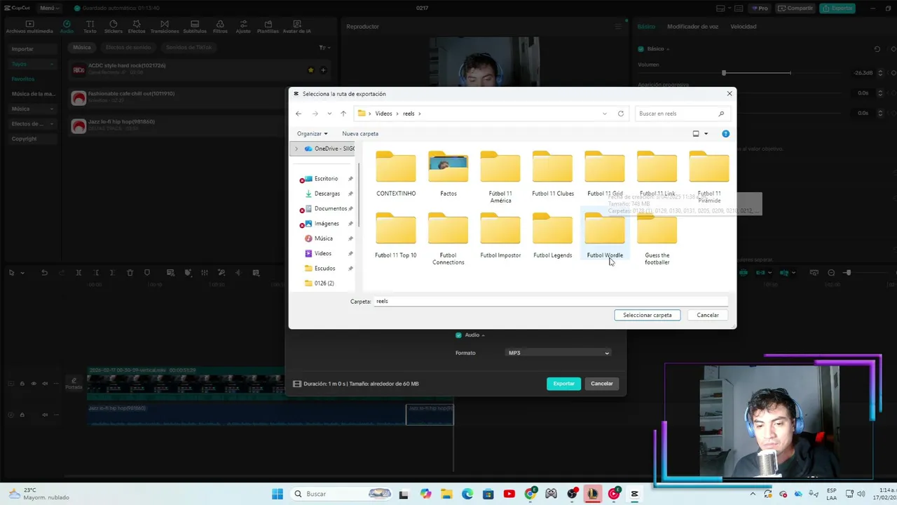The height and width of the screenshot is (505, 897).
Task: Toggle the Audio export checkbox
Action: [459, 335]
